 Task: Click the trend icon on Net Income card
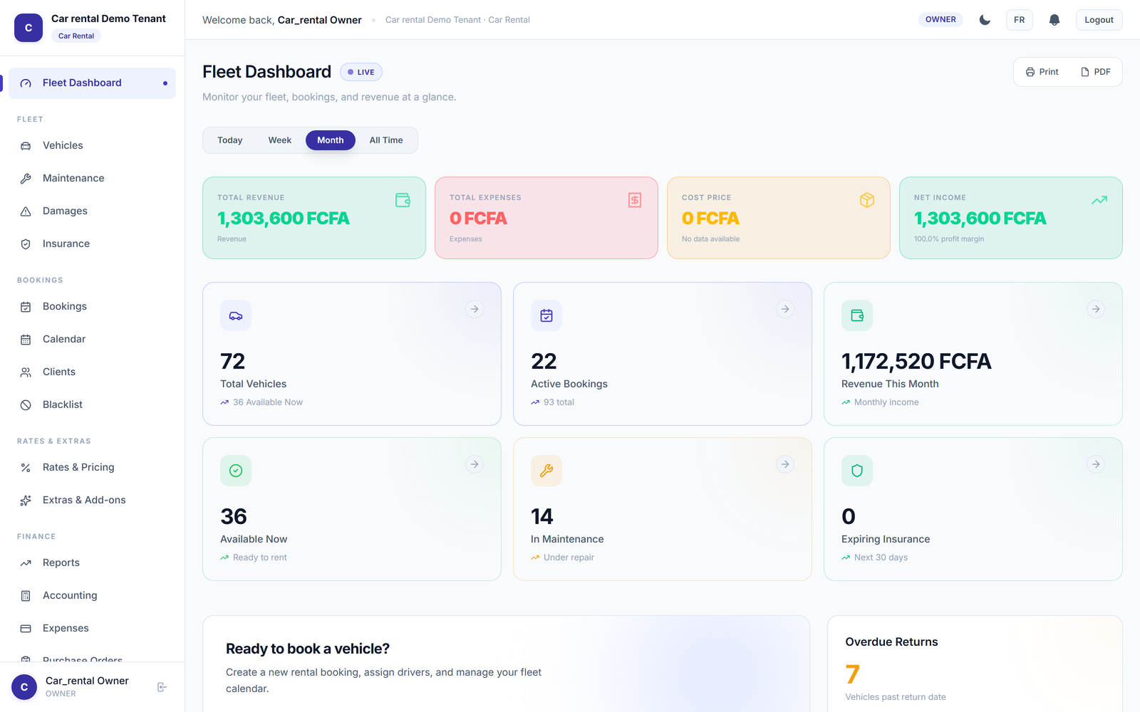1099,200
